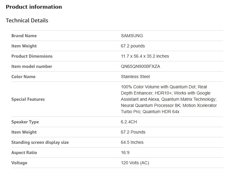The height and width of the screenshot is (172, 227).
Task: Select the Color Name label
Action: (23, 77)
